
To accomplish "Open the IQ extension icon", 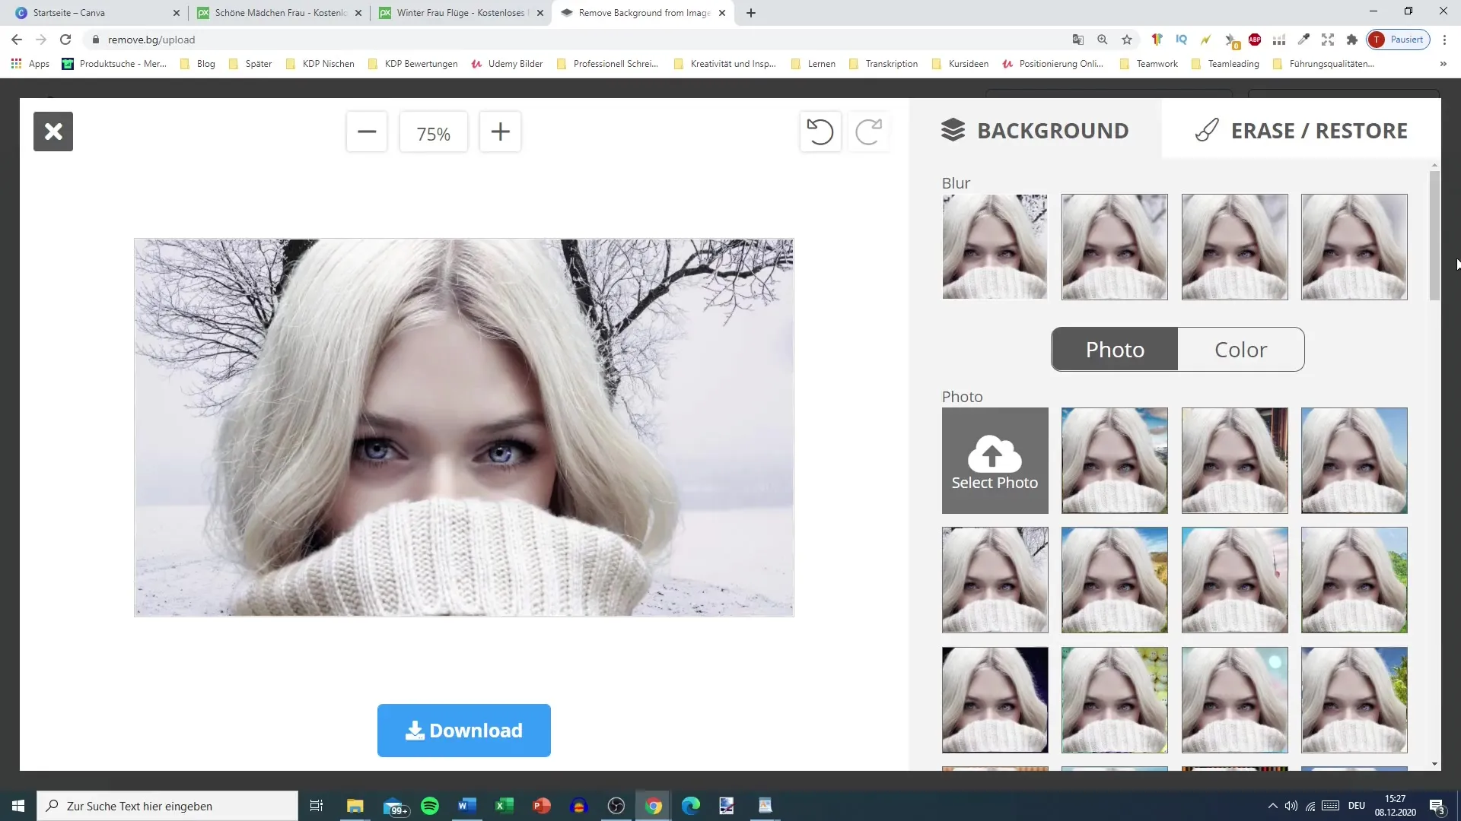I will click(1182, 40).
